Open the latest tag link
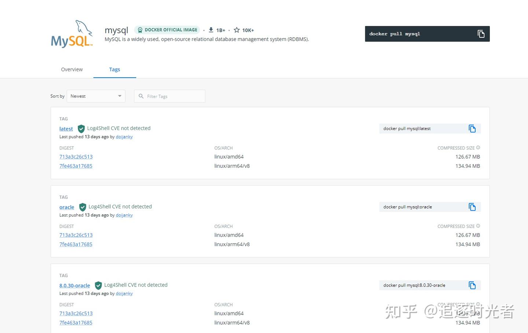 point(66,129)
